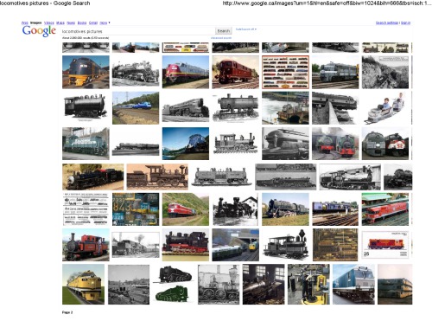Viewport: 432px width, 334px height.
Task: Open two tank engines with red buffers thumbnail
Action: pyautogui.click(x=335, y=144)
